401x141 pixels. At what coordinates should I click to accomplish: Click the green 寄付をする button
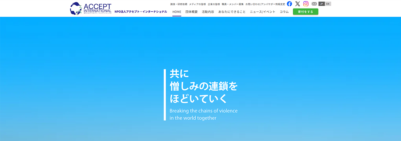306,12
